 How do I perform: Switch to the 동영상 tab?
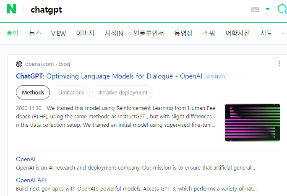click(183, 33)
